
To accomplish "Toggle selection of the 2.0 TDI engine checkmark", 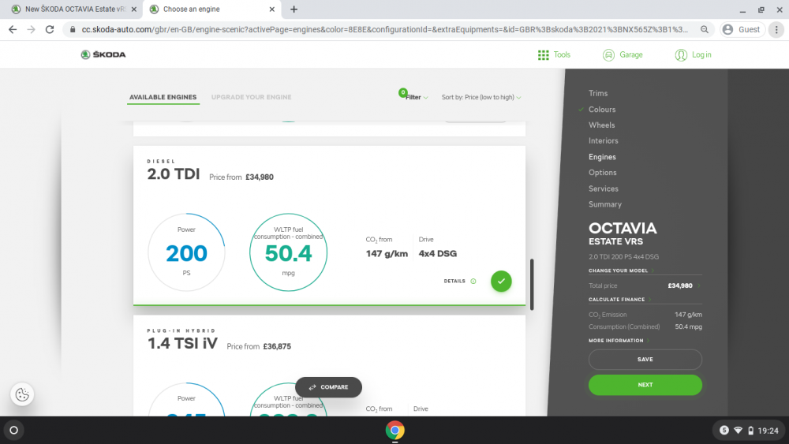I will [501, 281].
